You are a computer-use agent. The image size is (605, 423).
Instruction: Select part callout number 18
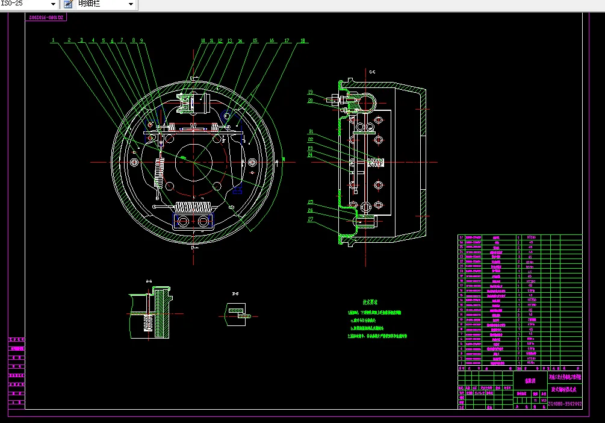pyautogui.click(x=302, y=40)
